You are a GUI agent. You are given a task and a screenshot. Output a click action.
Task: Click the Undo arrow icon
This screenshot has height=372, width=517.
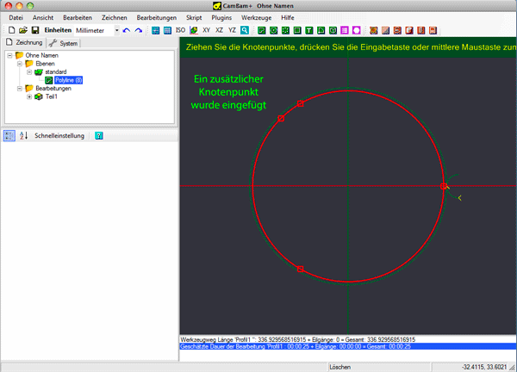(127, 30)
